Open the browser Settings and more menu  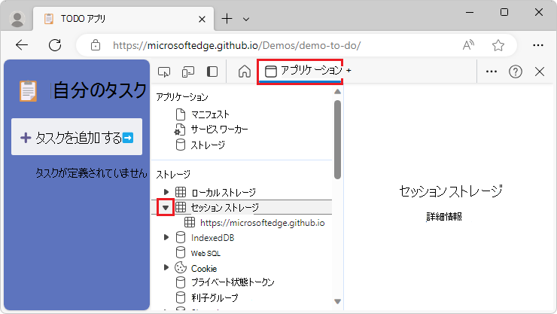[537, 45]
